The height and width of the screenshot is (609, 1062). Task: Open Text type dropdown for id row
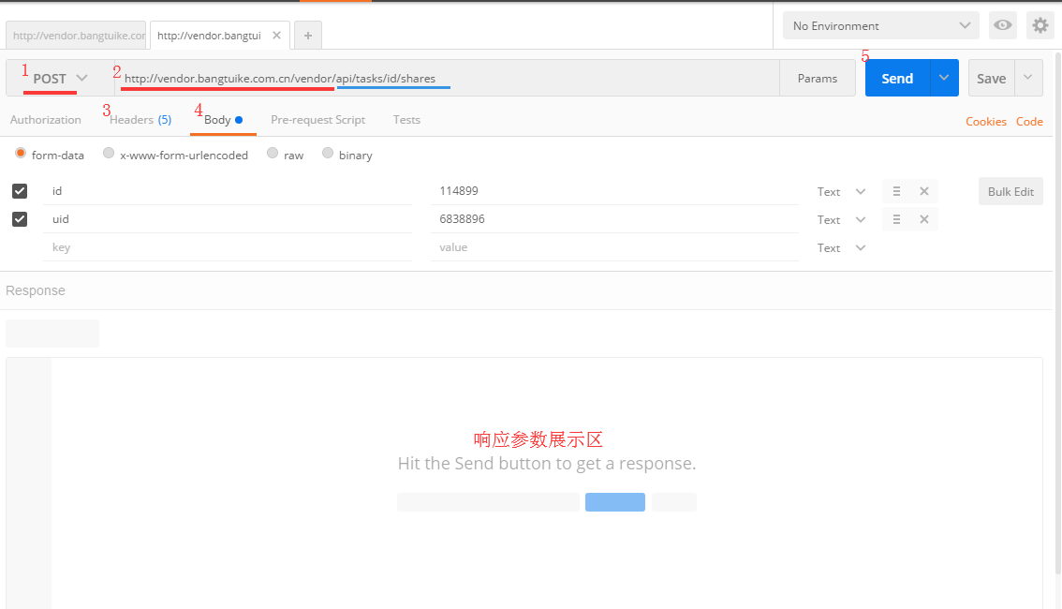841,192
